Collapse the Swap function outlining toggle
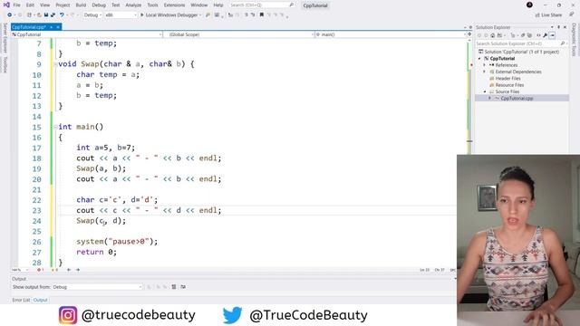580x326 pixels. [55, 64]
